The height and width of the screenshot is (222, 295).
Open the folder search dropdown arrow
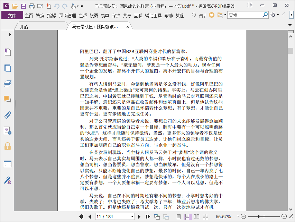pos(225,15)
